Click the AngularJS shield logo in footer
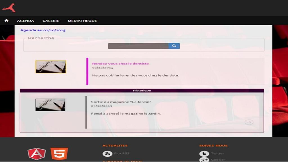Viewport: 288px width, 162px height. 37,154
